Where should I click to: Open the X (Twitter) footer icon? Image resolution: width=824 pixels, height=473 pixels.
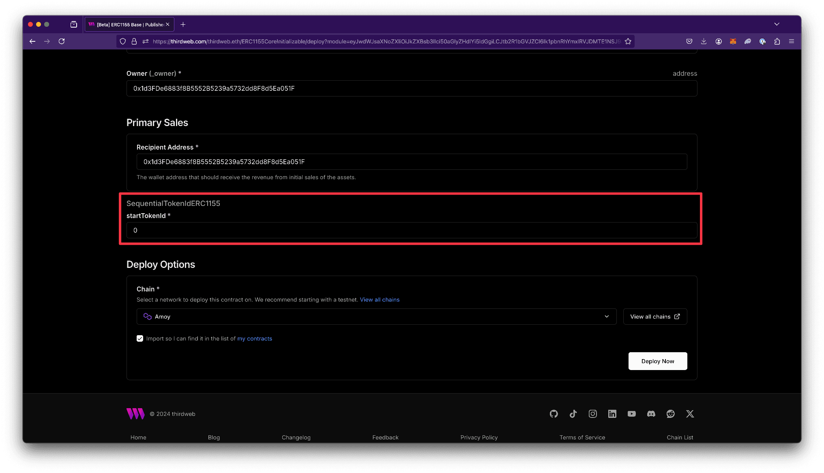pyautogui.click(x=690, y=414)
